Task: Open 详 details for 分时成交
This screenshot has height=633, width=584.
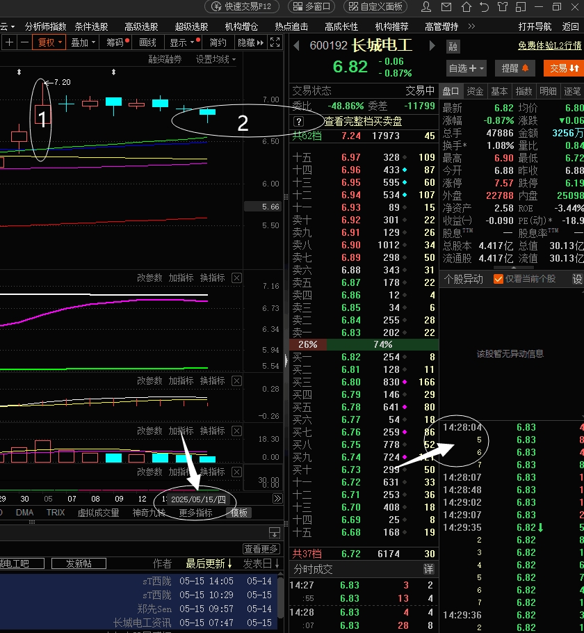Action: point(428,569)
